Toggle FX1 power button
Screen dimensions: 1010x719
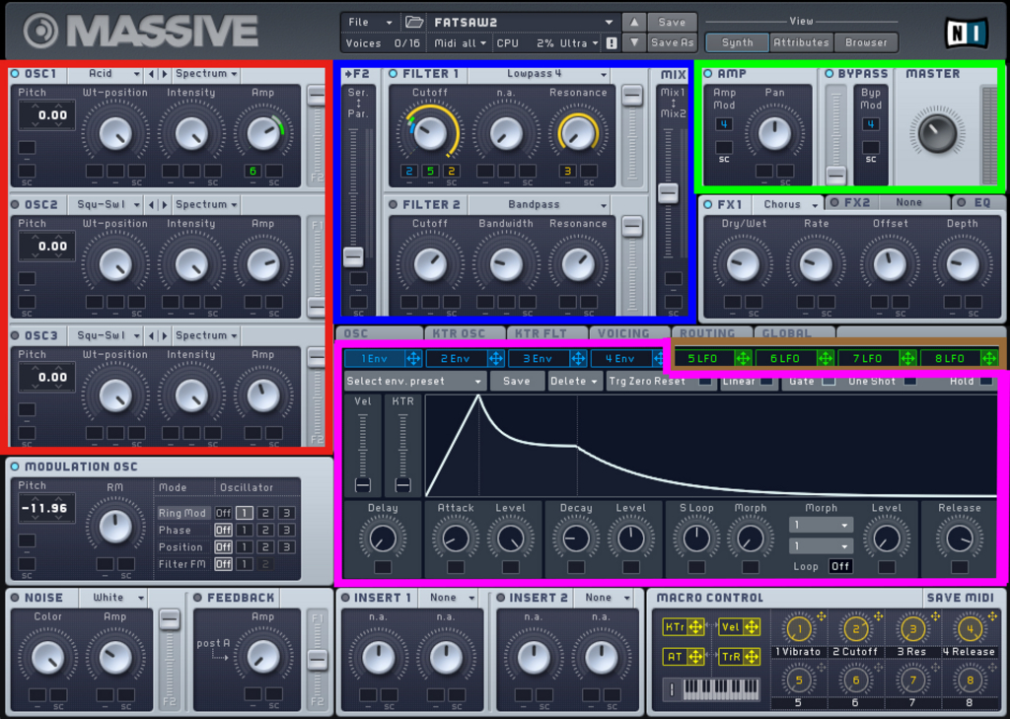708,204
